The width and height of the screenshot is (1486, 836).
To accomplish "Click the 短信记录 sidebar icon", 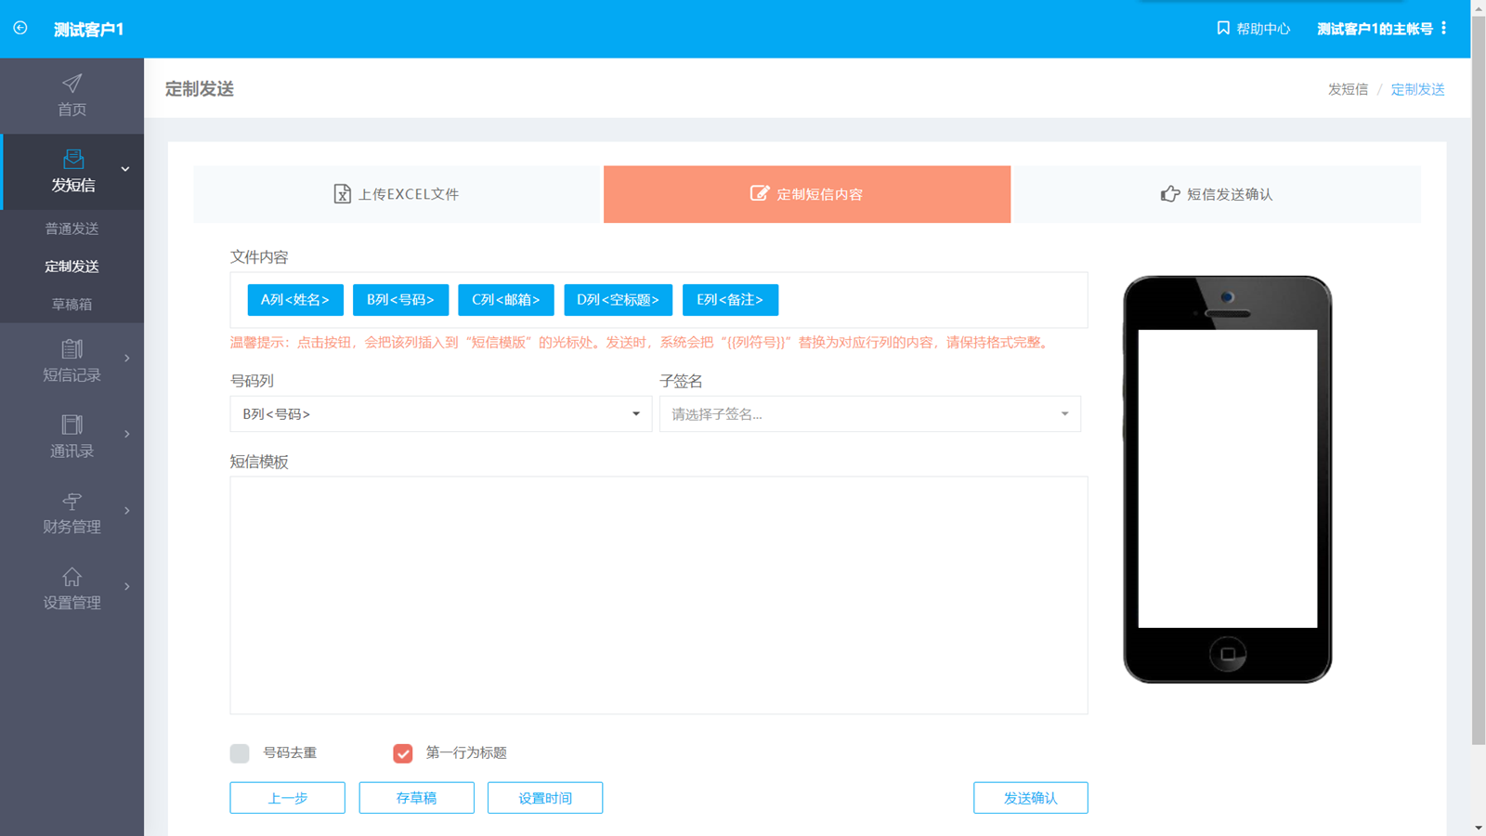I will click(x=72, y=349).
